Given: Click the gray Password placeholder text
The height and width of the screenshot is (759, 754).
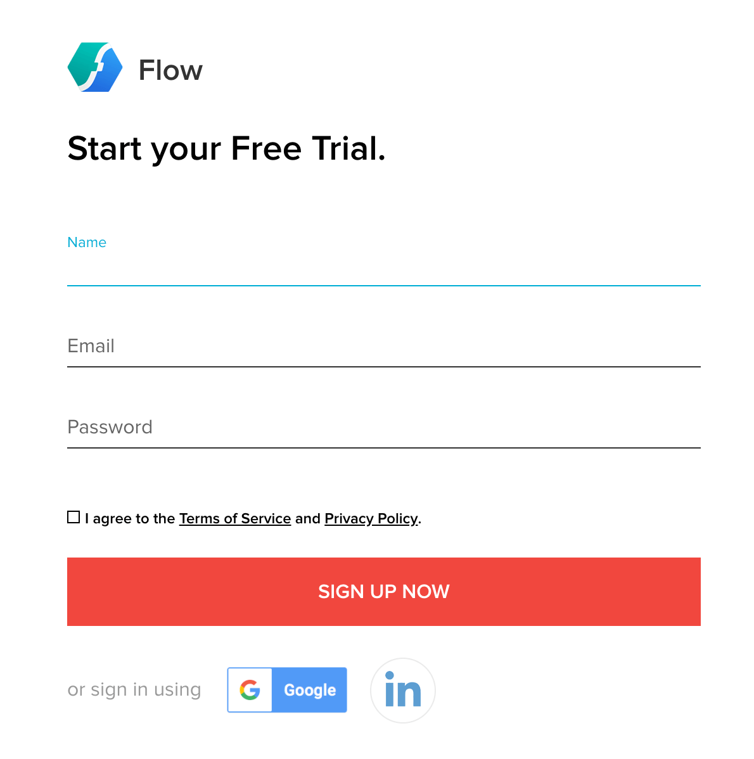Looking at the screenshot, I should click(x=110, y=428).
